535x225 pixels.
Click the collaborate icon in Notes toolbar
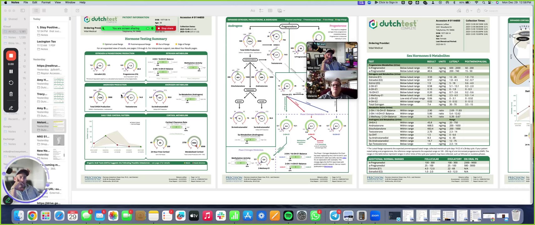coord(459,11)
